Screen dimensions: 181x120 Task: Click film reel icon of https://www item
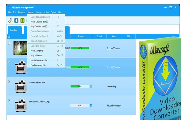tap(21, 105)
